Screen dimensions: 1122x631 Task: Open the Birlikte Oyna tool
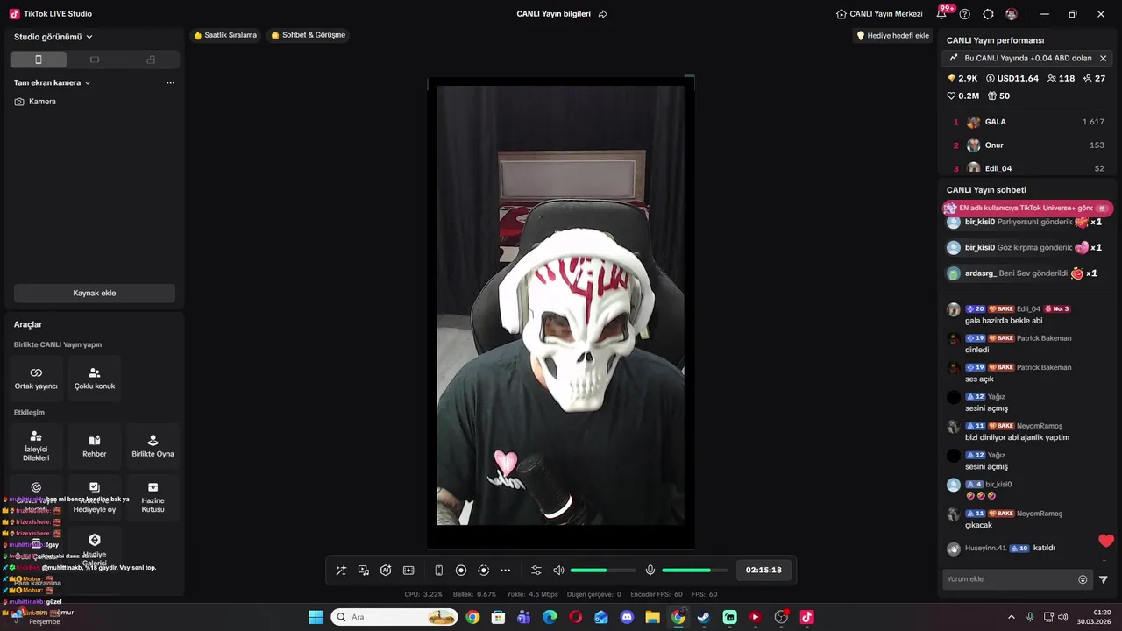153,447
